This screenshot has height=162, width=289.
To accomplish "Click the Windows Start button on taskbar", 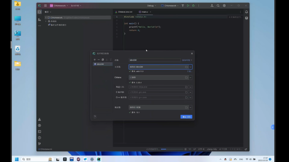I will (x=17, y=159).
